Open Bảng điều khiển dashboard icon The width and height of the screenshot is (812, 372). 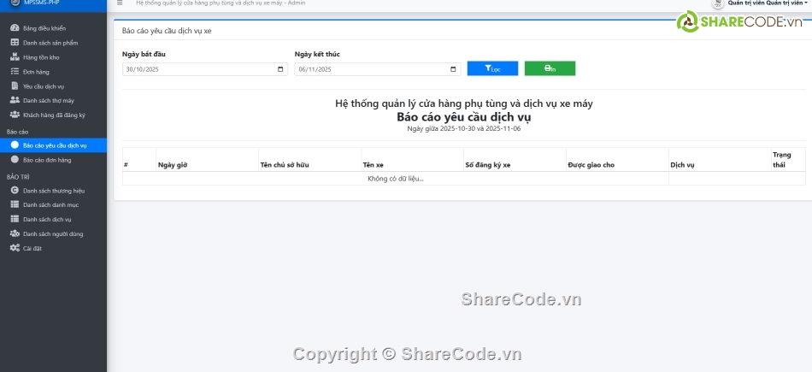15,28
